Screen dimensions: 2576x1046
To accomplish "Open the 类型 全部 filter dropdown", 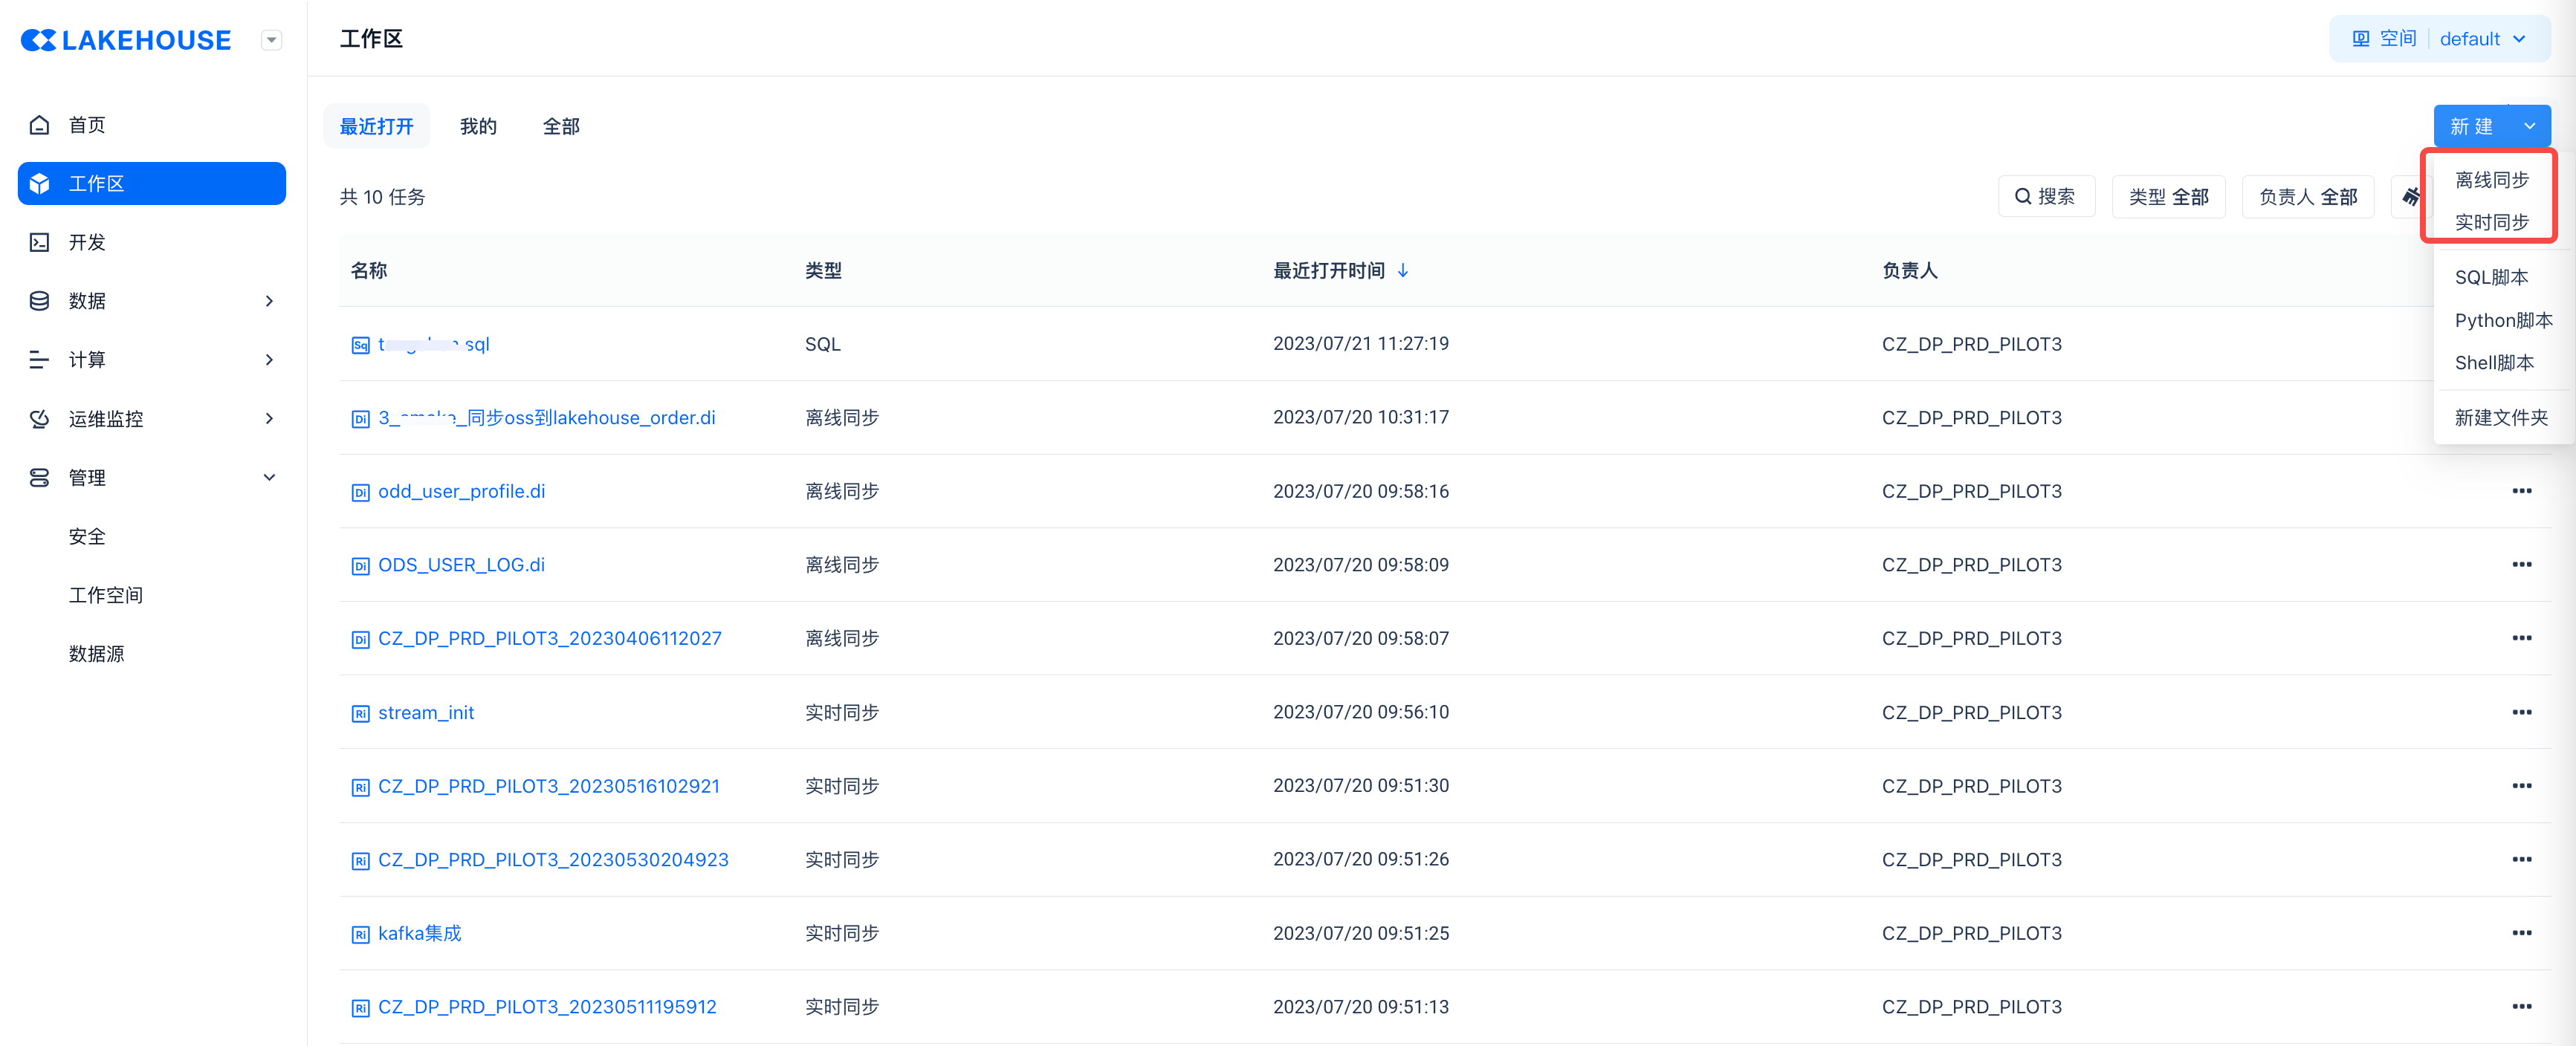I will point(2167,197).
